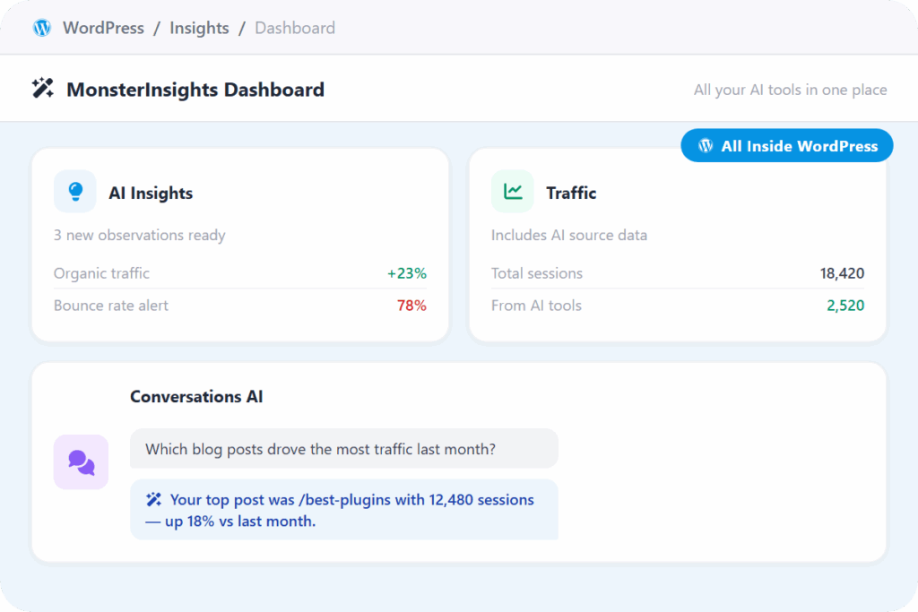Image resolution: width=918 pixels, height=612 pixels.
Task: Go to WordPress in the breadcrumb trail
Action: [103, 28]
